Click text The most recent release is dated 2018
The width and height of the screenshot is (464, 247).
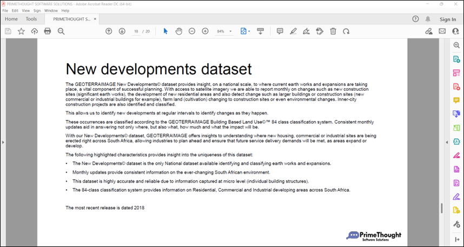click(105, 208)
